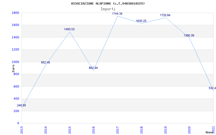
Task: Click the 2014 x-axis label
Action: point(46,130)
